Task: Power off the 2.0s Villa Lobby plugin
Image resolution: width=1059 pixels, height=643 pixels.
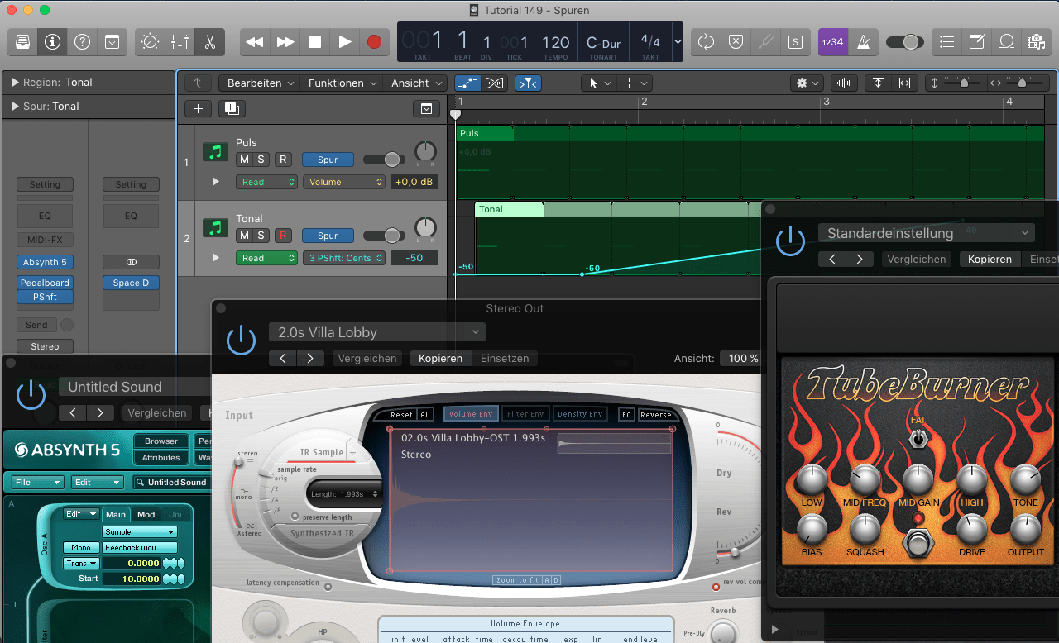Action: pyautogui.click(x=241, y=339)
